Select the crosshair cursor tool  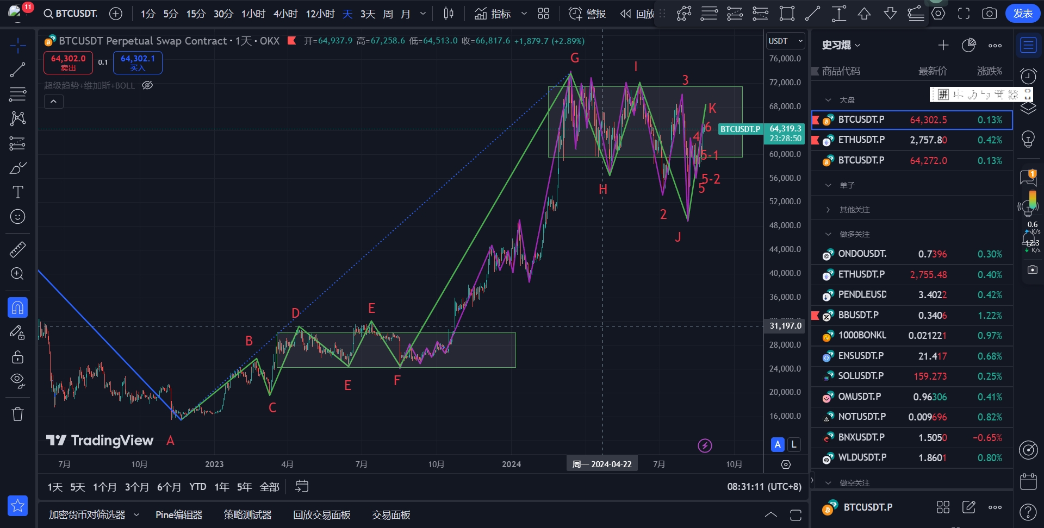tap(17, 46)
